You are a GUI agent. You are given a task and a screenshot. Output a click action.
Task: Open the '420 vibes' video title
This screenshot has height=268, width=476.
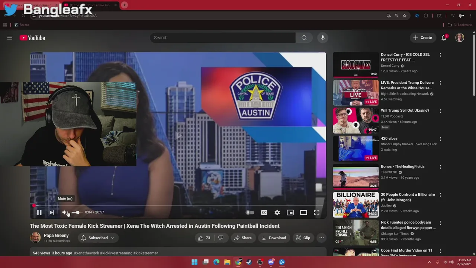coord(389,138)
